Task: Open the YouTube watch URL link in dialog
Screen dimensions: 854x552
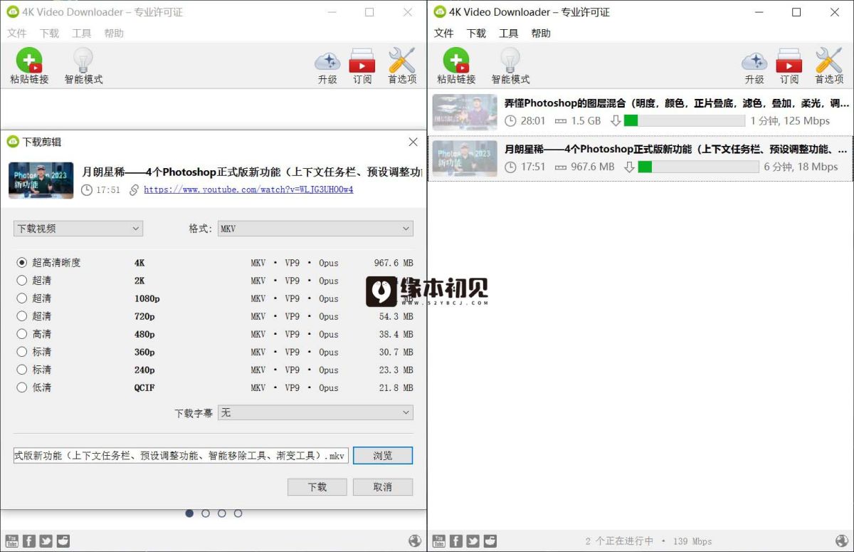Action: click(248, 190)
